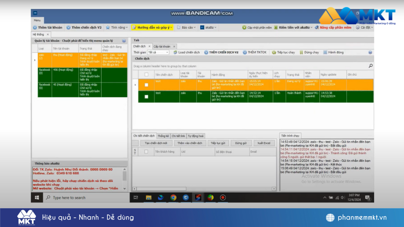The width and height of the screenshot is (404, 227).
Task: Click Windows Start button
Action: point(37,197)
